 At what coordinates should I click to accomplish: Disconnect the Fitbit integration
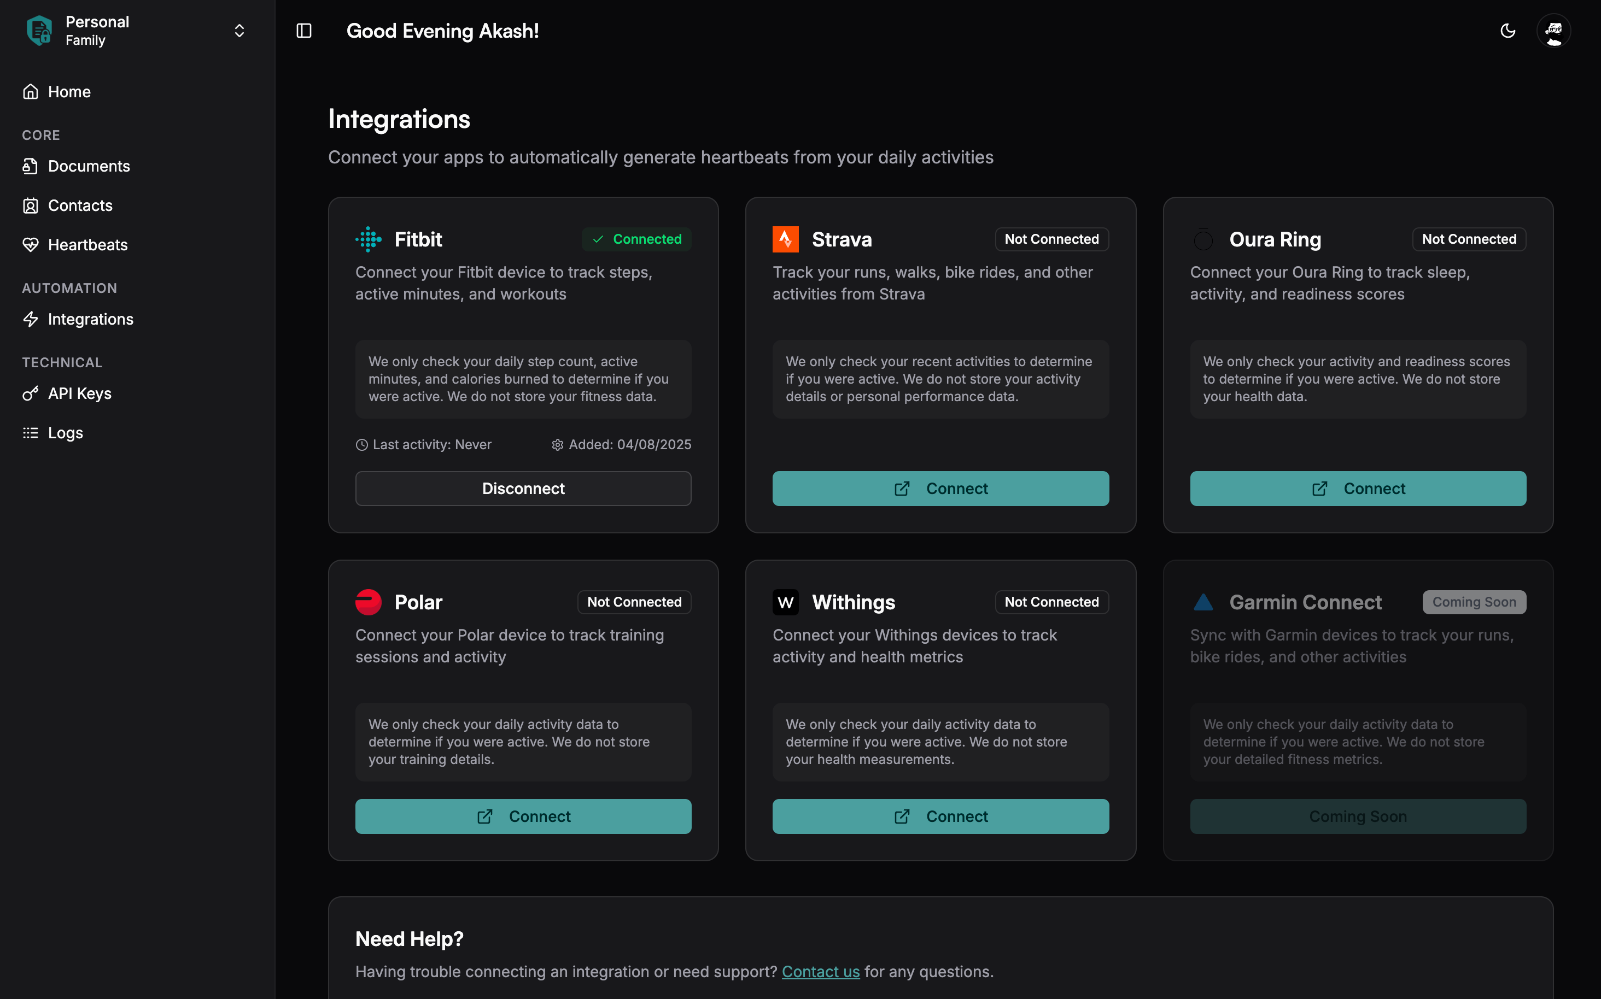pos(523,488)
